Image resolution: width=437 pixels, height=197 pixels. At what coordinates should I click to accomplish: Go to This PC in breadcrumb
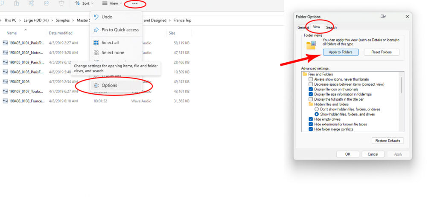[x=11, y=20]
